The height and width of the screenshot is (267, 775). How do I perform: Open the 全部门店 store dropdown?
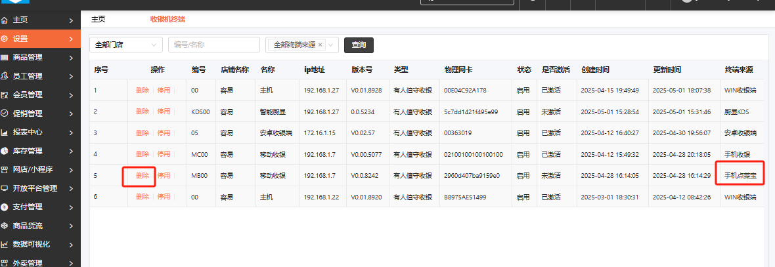point(126,45)
